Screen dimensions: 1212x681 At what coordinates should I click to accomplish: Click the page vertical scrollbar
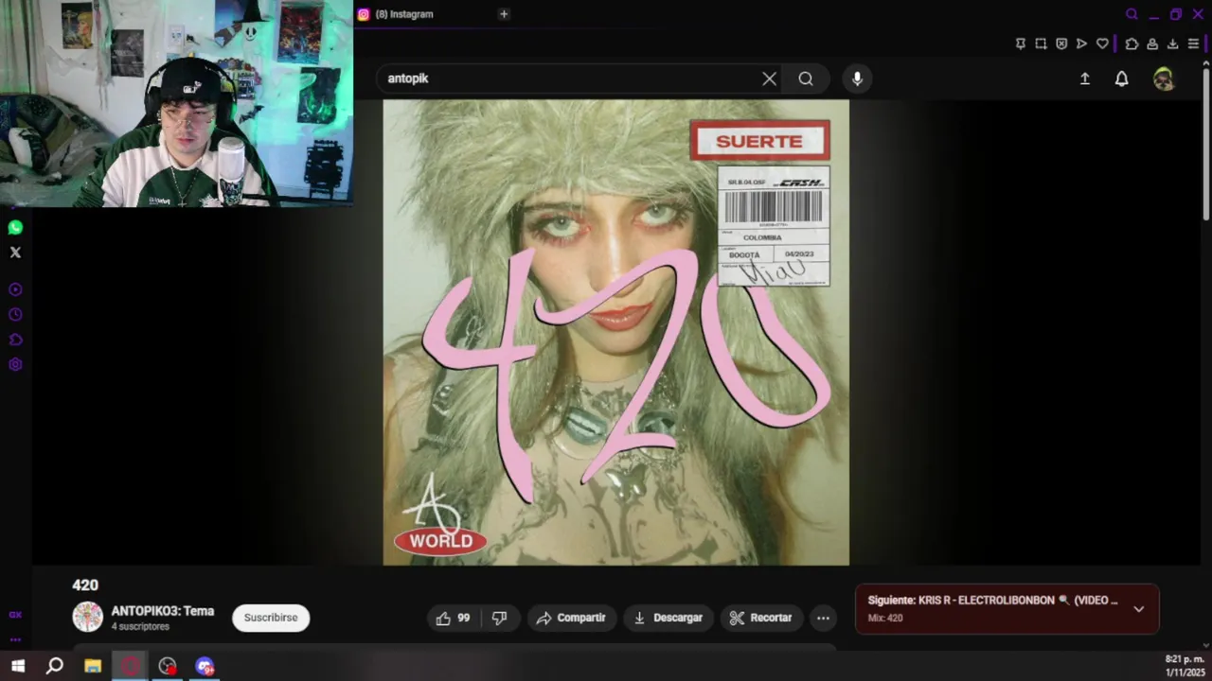(1206, 147)
